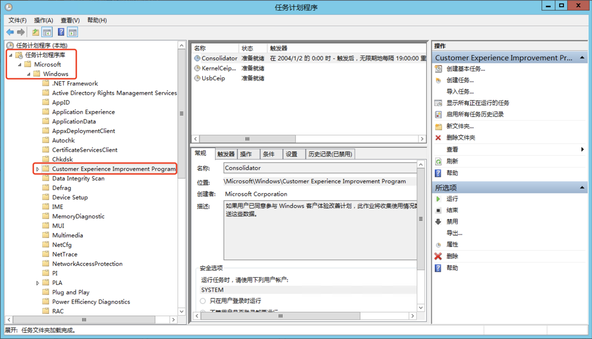Click the Up one level folder icon
This screenshot has width=592, height=339.
35,32
